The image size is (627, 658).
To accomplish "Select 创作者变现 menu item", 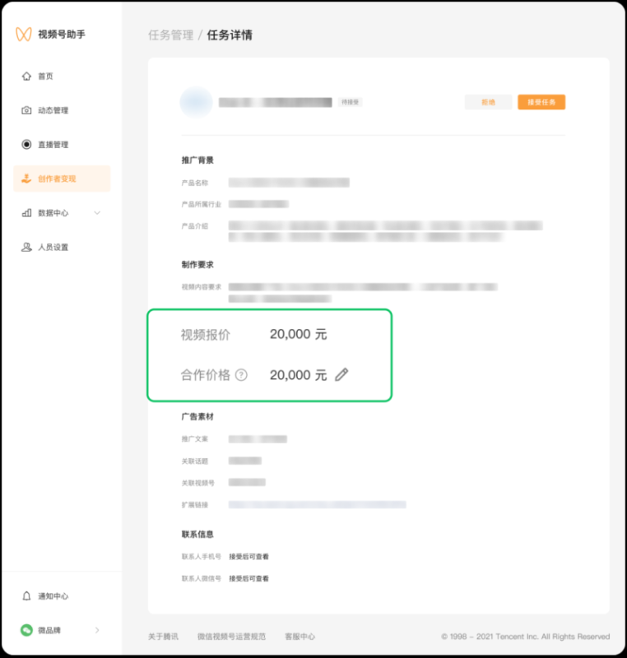I will (x=62, y=178).
